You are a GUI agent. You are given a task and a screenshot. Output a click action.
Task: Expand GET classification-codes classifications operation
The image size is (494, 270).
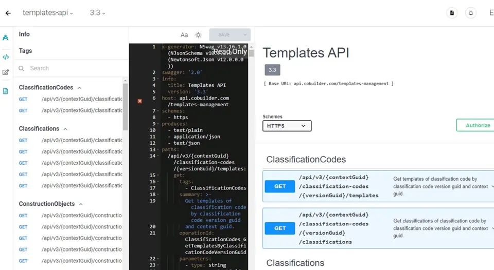click(378, 228)
